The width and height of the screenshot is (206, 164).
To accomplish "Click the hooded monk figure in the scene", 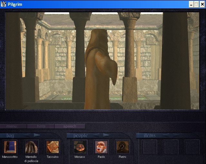I will (x=101, y=69).
